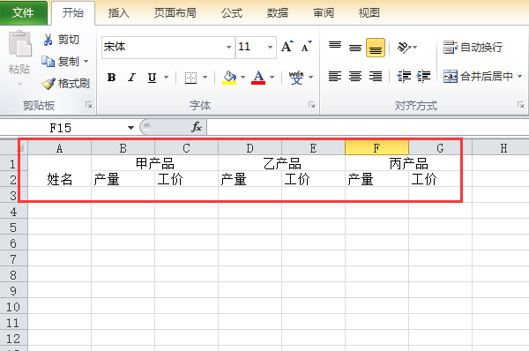Select the 丙产品 merged cell
Image resolution: width=529 pixels, height=351 pixels.
point(408,163)
